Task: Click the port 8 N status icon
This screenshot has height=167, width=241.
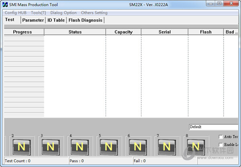Action: click(x=196, y=147)
